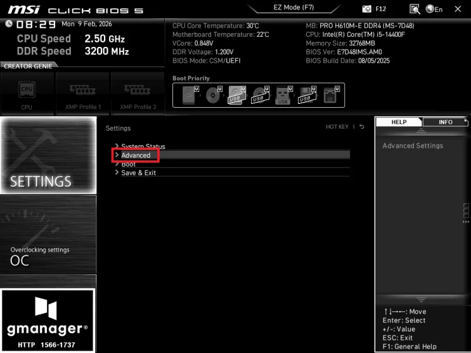471x353 pixels.
Task: Click the Enter: Select key hint
Action: coord(404,320)
